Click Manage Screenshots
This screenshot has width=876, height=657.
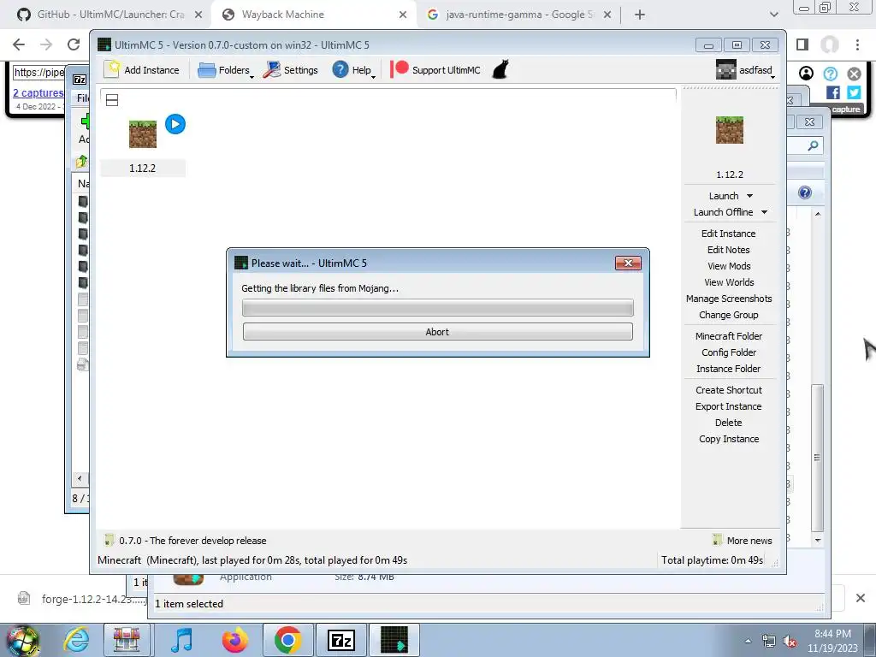point(729,299)
